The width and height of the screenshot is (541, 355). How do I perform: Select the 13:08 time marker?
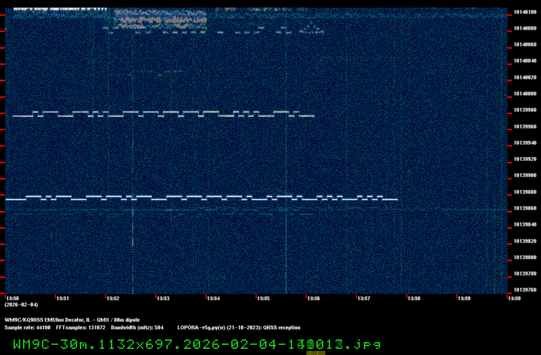click(414, 298)
